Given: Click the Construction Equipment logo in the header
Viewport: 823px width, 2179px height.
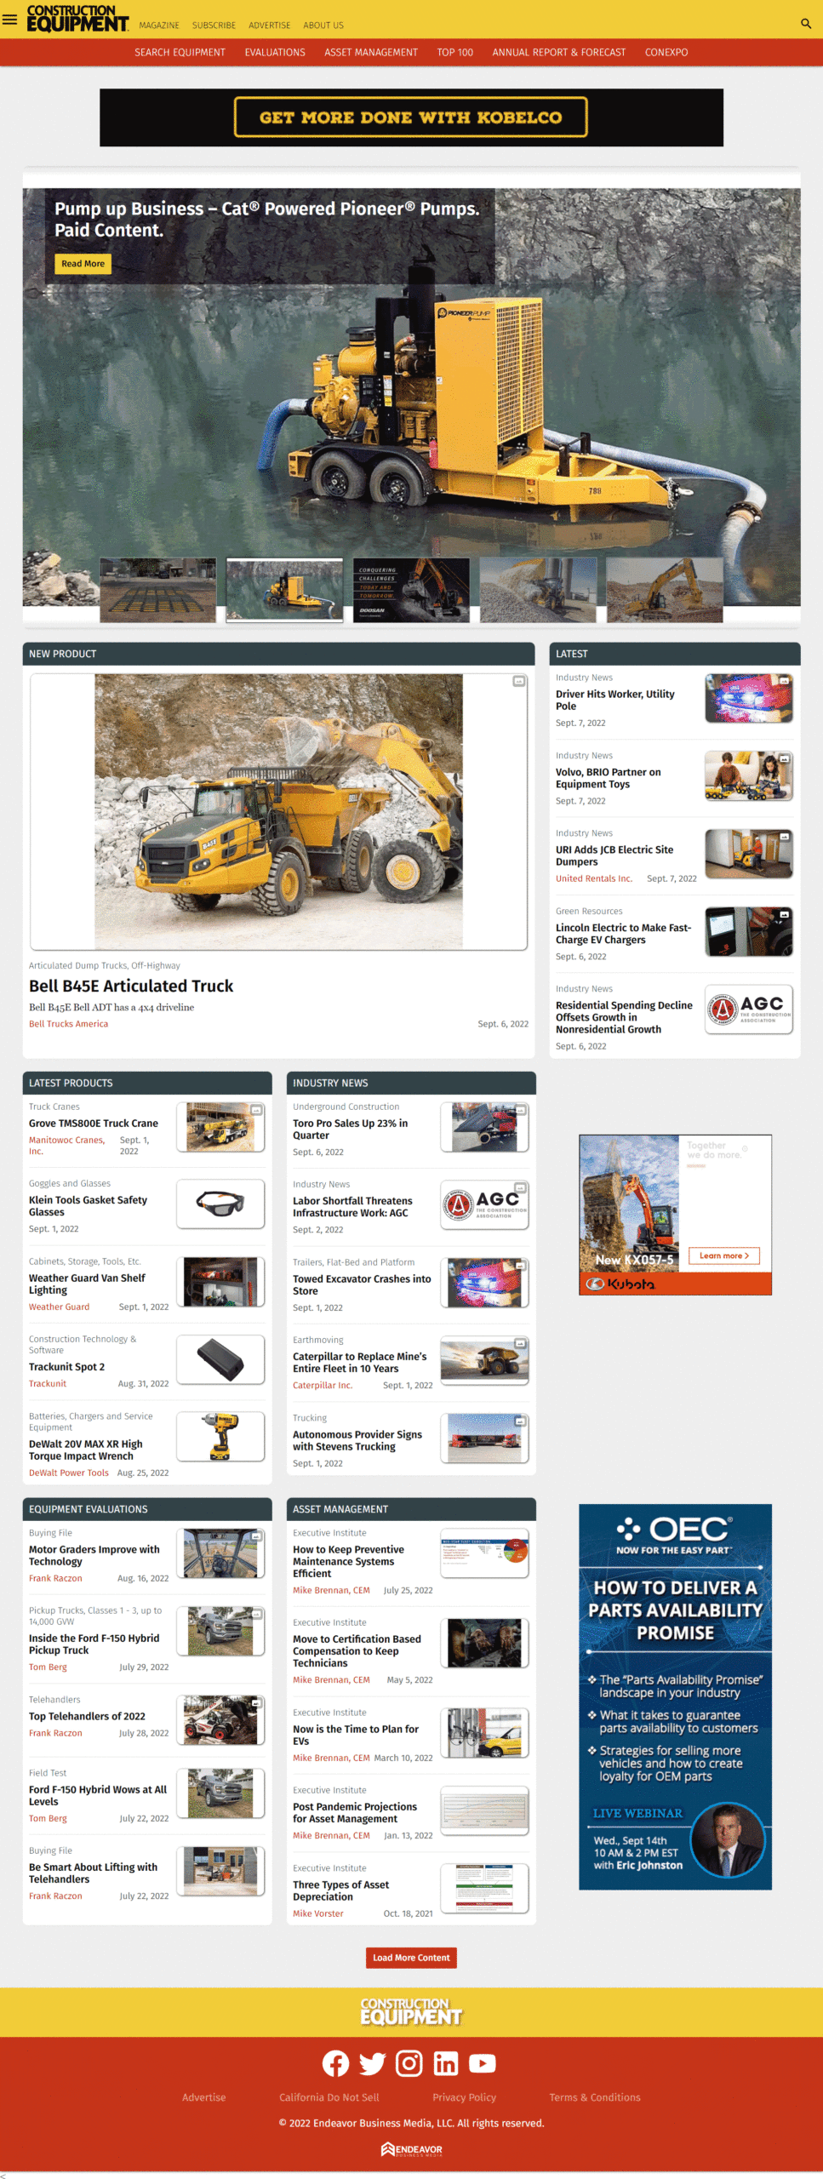Looking at the screenshot, I should tap(77, 19).
